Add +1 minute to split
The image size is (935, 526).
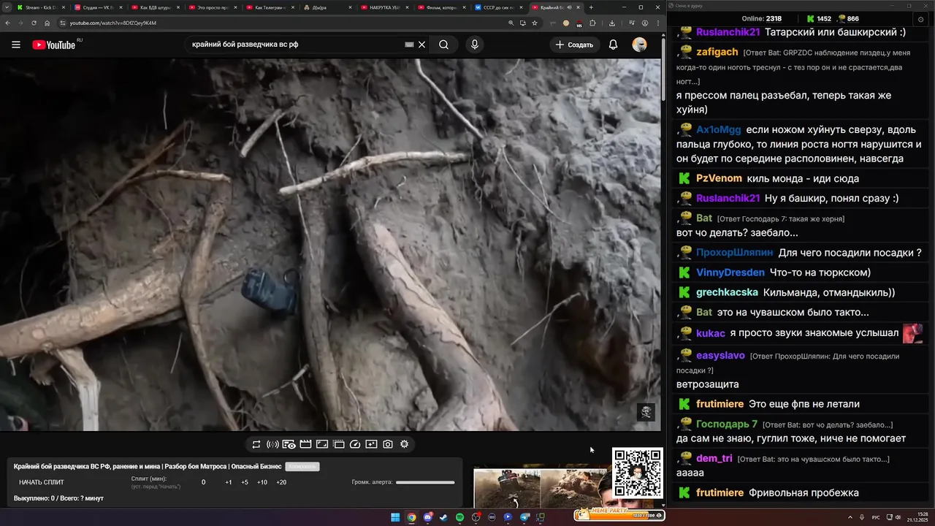tap(229, 482)
